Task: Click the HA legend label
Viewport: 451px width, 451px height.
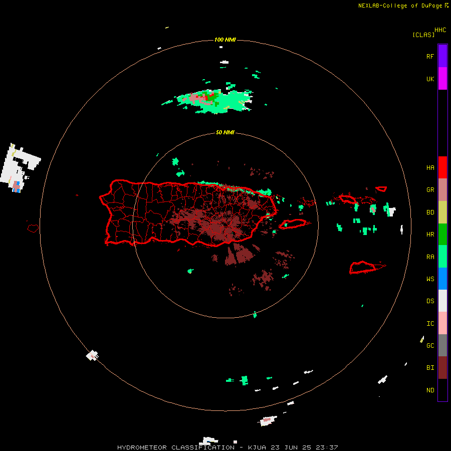Action: coord(430,167)
